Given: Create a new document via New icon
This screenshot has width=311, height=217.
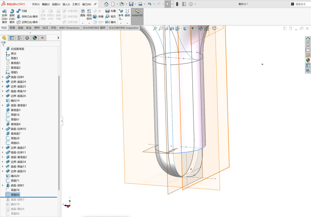Looking at the screenshot, I should [x=113, y=4].
